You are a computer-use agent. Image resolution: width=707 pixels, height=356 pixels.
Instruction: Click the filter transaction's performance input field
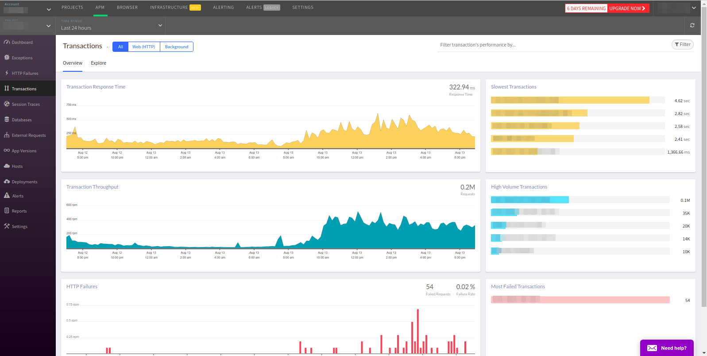click(x=551, y=45)
